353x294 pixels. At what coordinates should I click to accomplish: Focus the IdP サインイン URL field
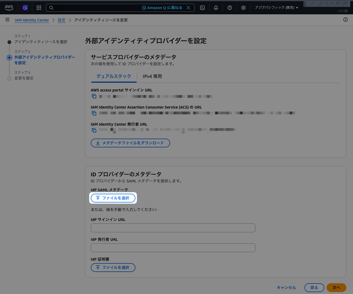click(173, 228)
